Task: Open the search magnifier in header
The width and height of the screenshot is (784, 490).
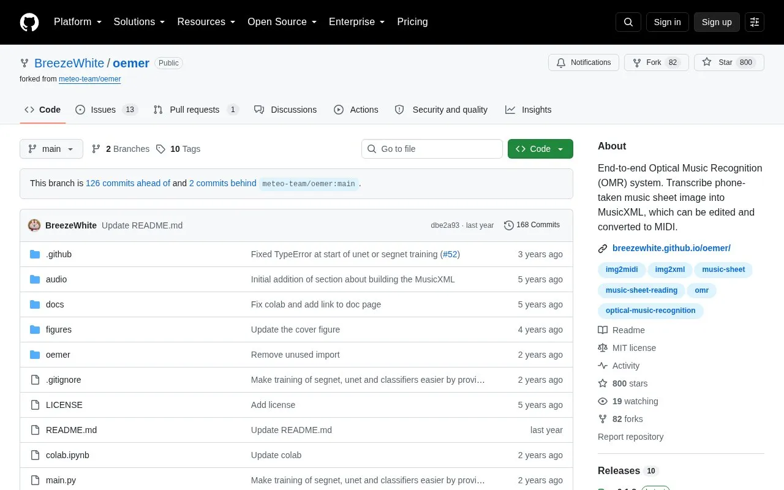Action: coord(628,22)
